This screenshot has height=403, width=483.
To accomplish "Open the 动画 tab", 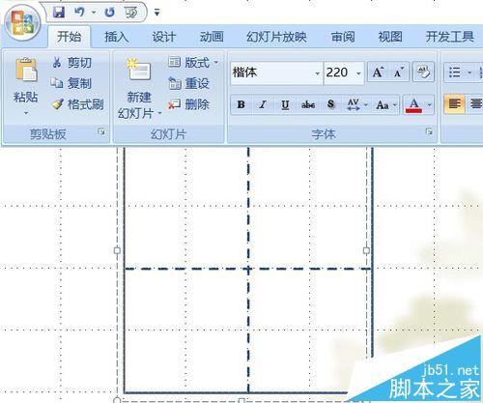I will coord(212,37).
